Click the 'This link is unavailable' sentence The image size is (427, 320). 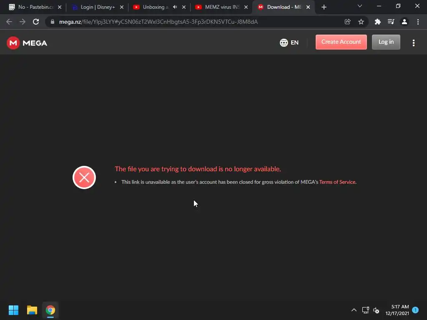(x=239, y=182)
